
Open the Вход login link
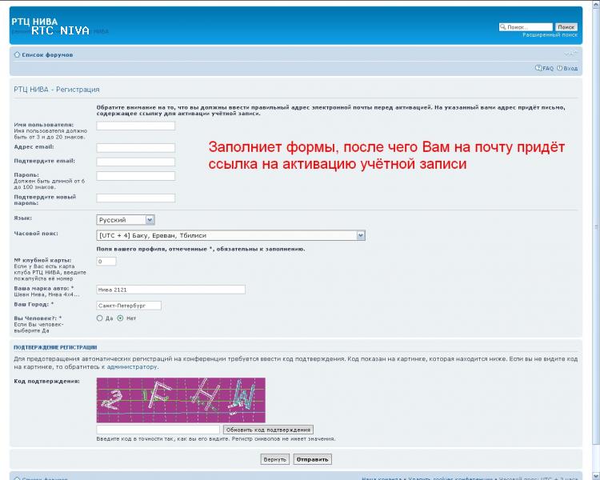point(570,69)
